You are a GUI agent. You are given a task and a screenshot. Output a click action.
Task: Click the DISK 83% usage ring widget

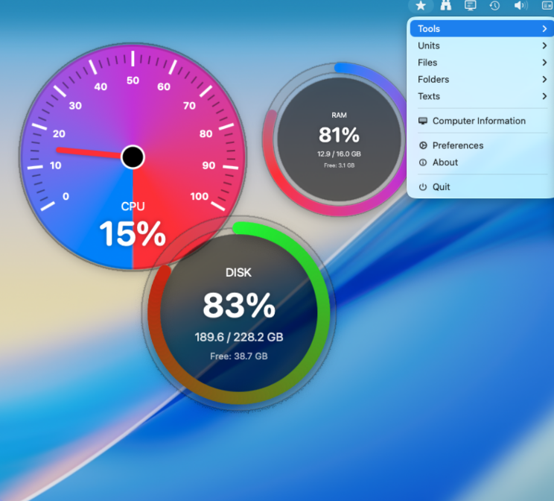238,313
